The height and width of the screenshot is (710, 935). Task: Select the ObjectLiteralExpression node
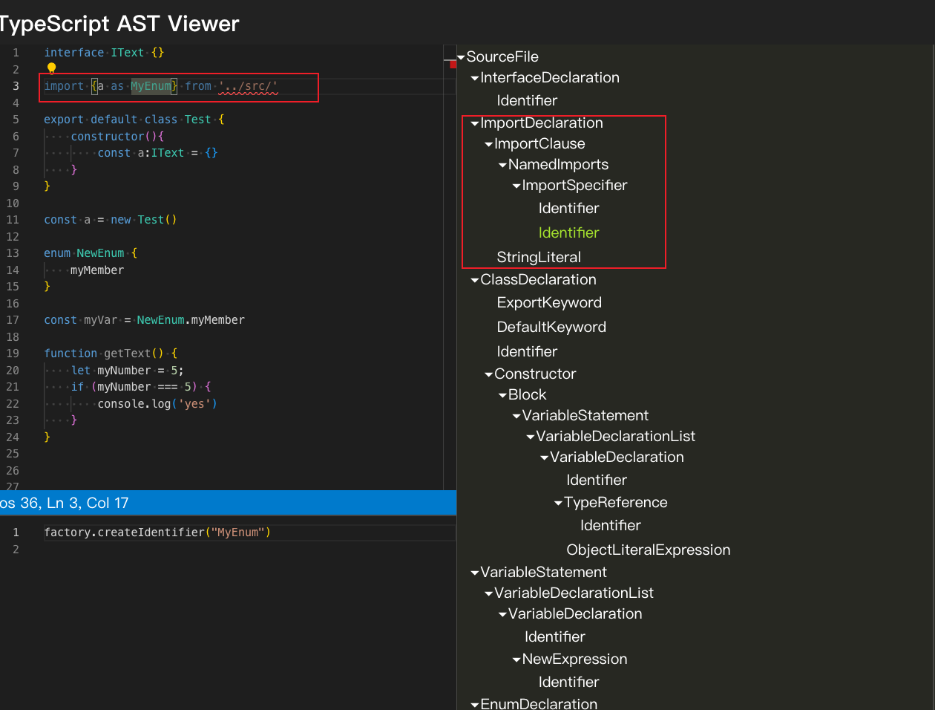pyautogui.click(x=648, y=550)
